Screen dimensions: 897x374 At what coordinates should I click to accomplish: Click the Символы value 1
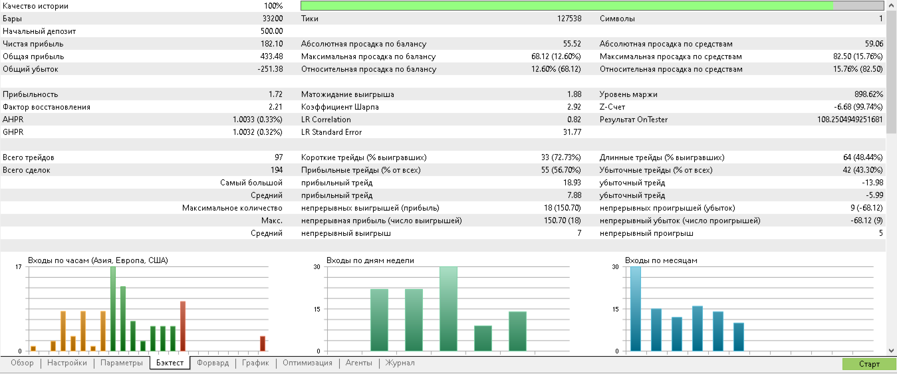pyautogui.click(x=881, y=19)
